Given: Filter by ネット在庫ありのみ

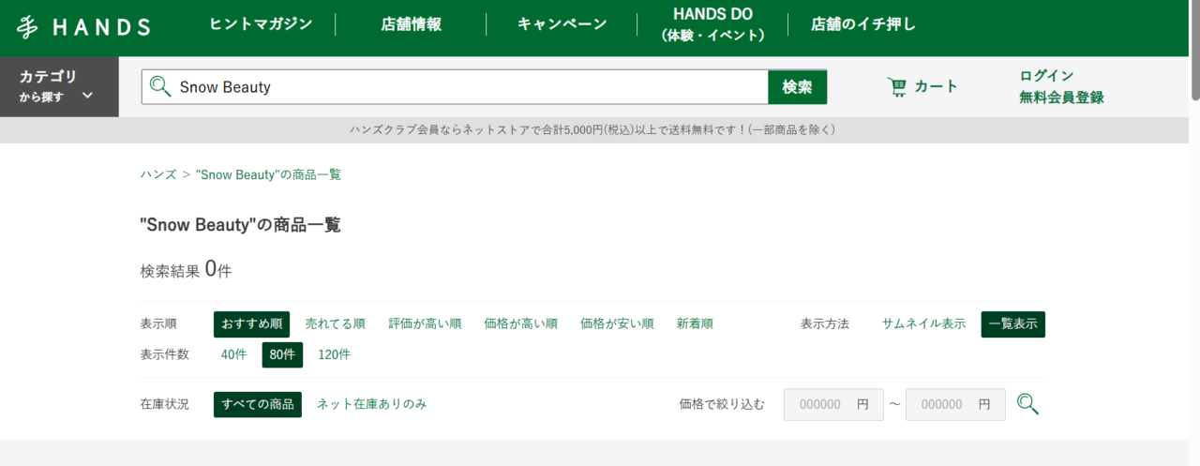Looking at the screenshot, I should 372,404.
